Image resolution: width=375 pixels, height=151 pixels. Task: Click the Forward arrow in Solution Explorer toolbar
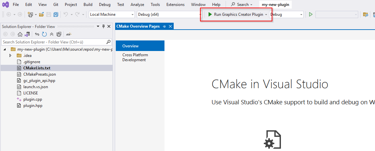pyautogui.click(x=13, y=34)
